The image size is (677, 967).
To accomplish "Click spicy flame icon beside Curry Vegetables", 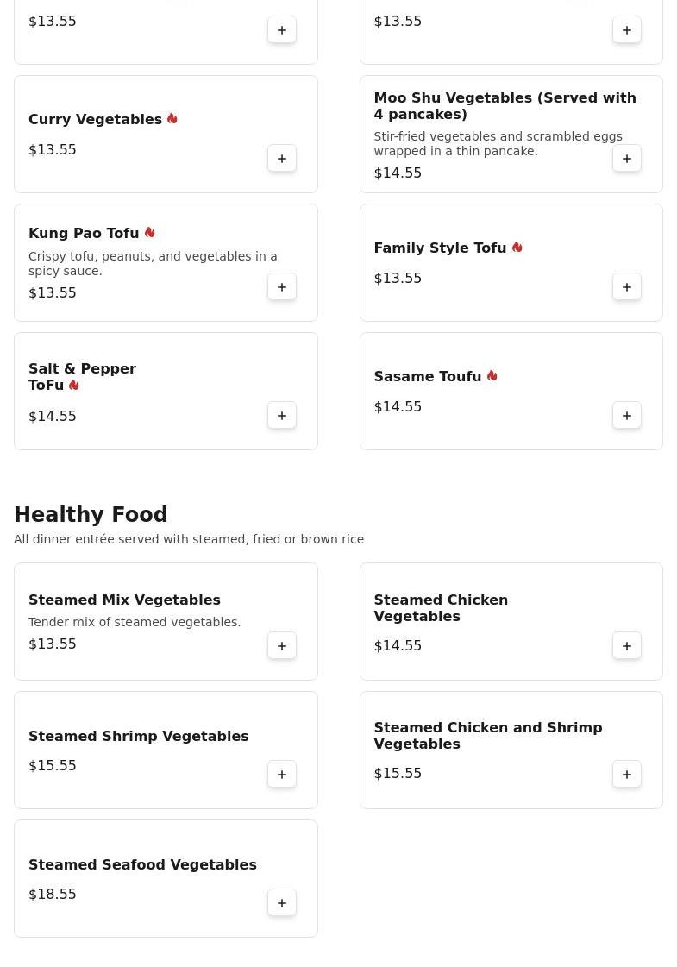I will [172, 119].
